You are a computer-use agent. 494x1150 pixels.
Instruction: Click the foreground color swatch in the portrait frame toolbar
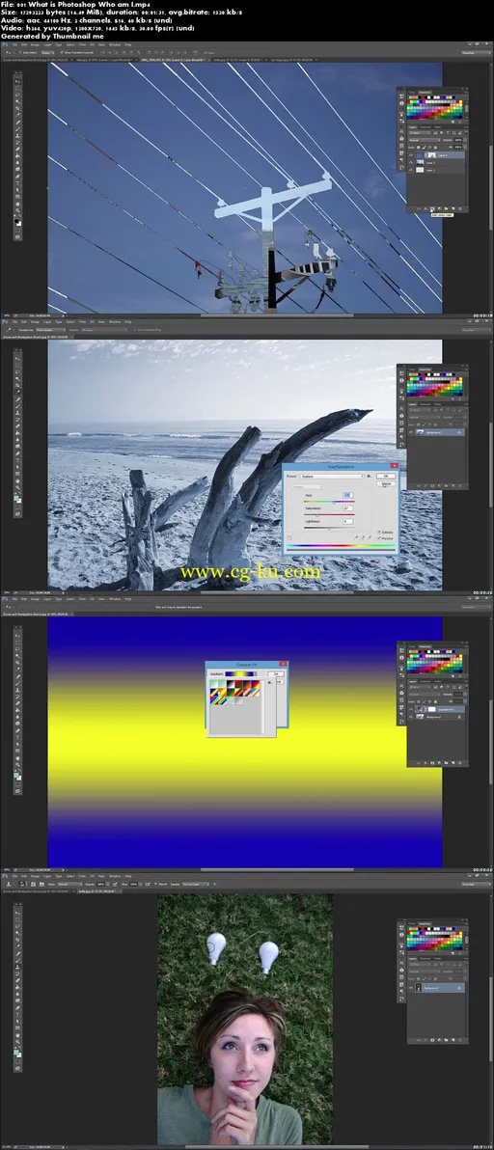tap(16, 1052)
